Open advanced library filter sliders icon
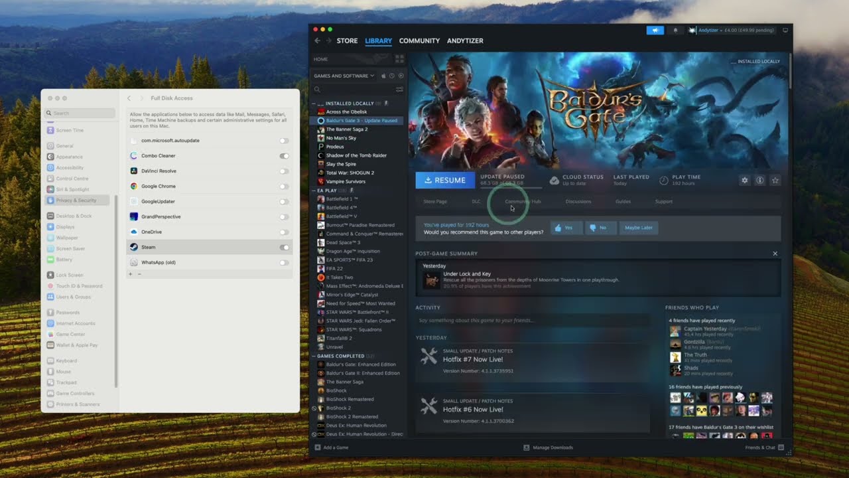The image size is (849, 478). [399, 89]
